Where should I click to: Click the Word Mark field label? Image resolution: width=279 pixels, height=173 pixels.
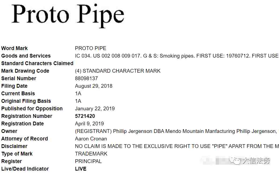(x=14, y=48)
